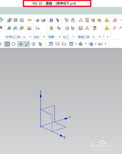Click the text note box icon

81,28
